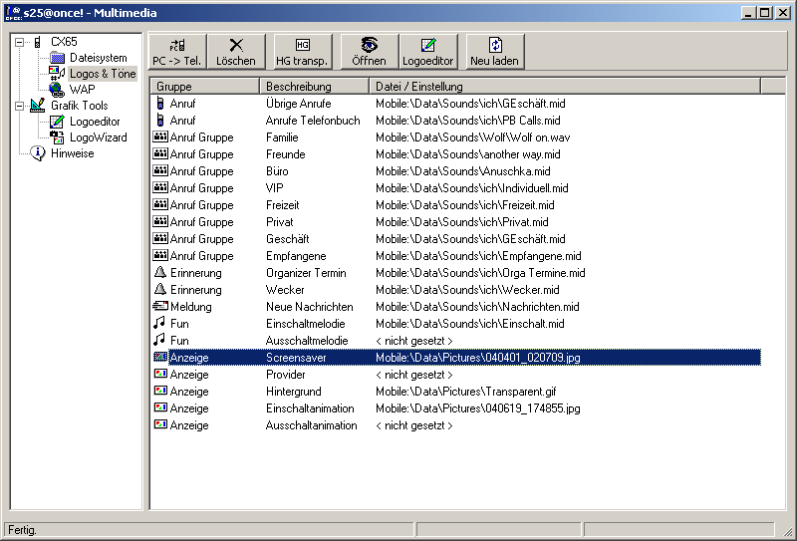The image size is (797, 541).
Task: Select the Privat call group row
Action: pos(455,222)
